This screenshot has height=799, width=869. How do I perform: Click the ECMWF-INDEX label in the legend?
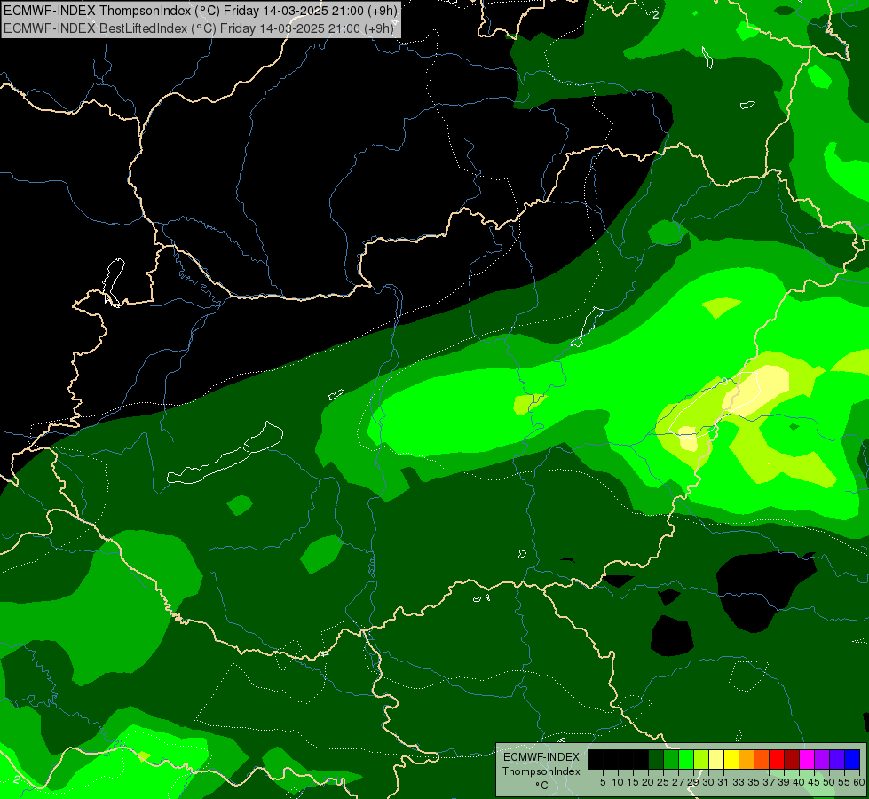541,757
